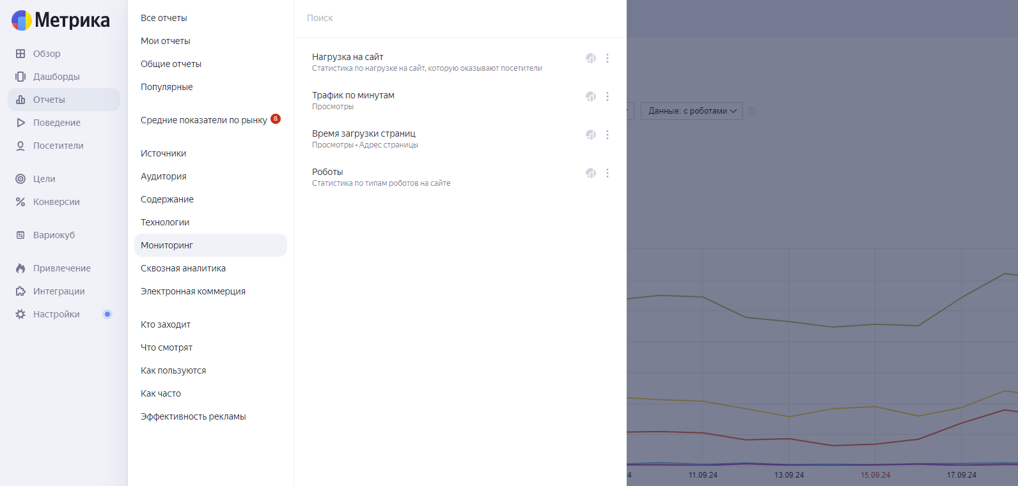Open Обзор from the sidebar
Viewport: 1018px width, 486px height.
coord(47,54)
